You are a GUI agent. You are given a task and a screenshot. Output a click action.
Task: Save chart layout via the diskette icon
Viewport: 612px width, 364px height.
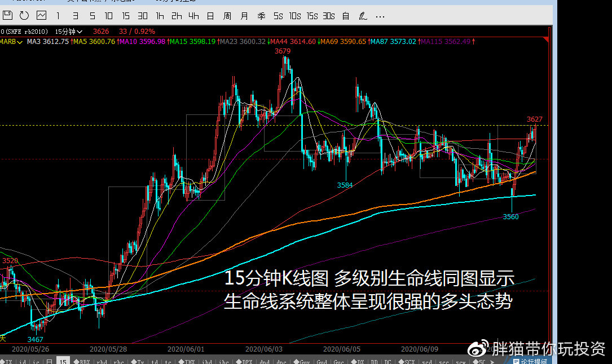(8, 16)
